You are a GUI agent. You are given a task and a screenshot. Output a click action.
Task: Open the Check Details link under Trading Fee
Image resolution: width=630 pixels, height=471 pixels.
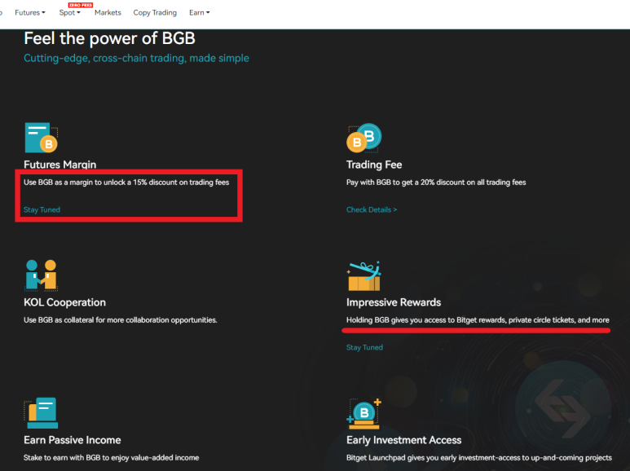[x=372, y=209]
